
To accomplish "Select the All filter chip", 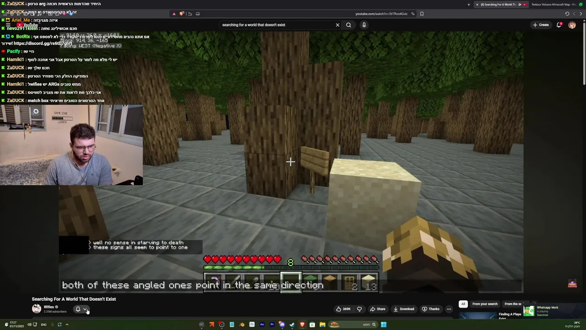I will click(x=463, y=304).
